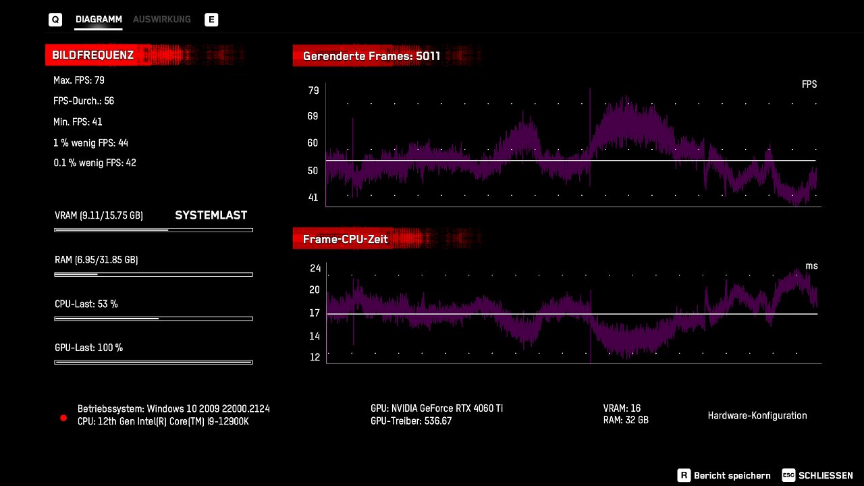Screen dimensions: 864x486
Task: Click the Gerenderte Frames: 5011 header
Action: [x=371, y=56]
